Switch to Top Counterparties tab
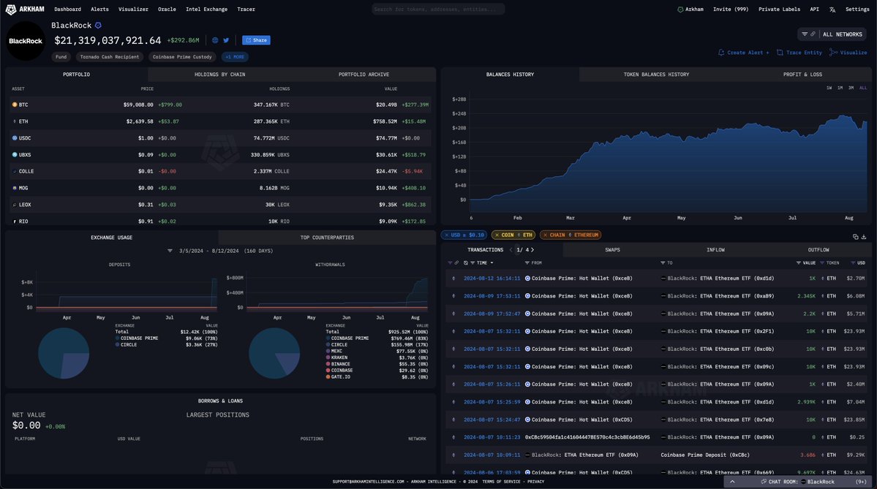The width and height of the screenshot is (877, 489). pos(327,238)
